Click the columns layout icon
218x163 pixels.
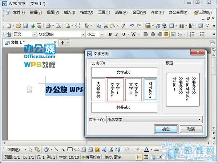[182, 26]
